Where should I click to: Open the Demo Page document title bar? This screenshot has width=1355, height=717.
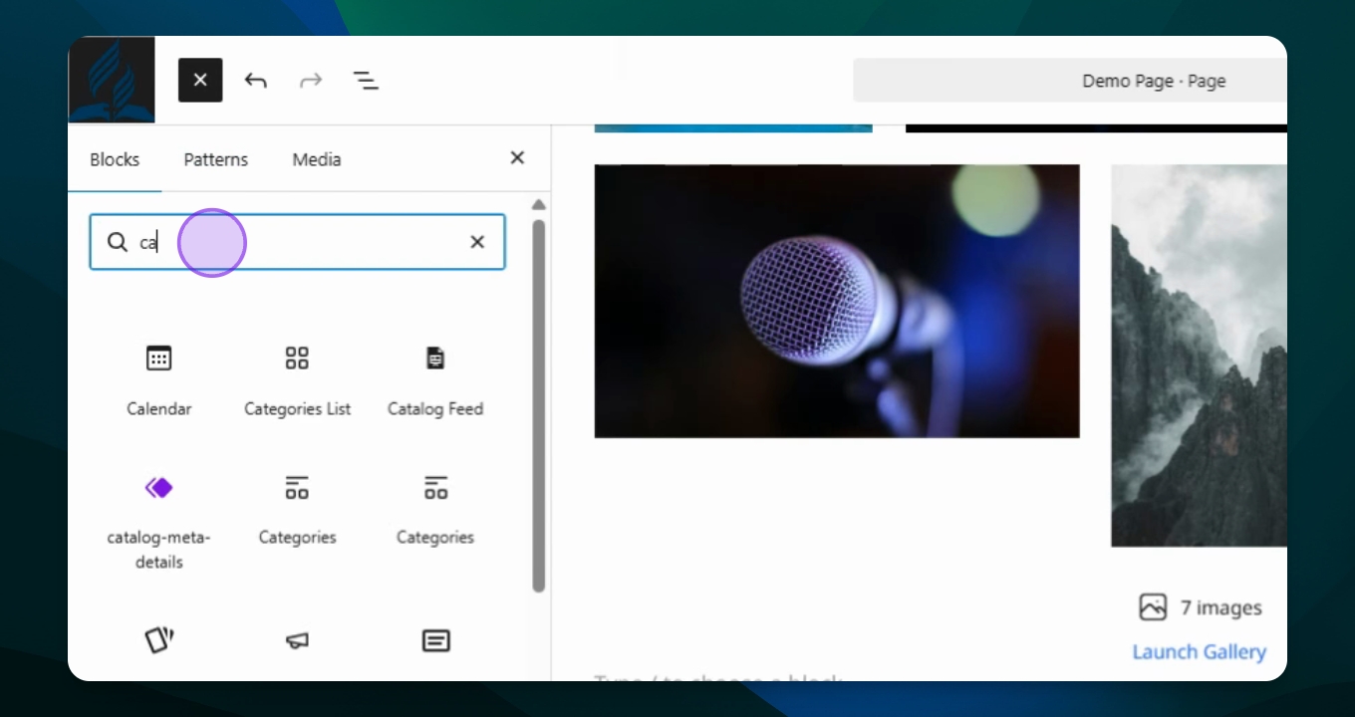tap(1070, 81)
